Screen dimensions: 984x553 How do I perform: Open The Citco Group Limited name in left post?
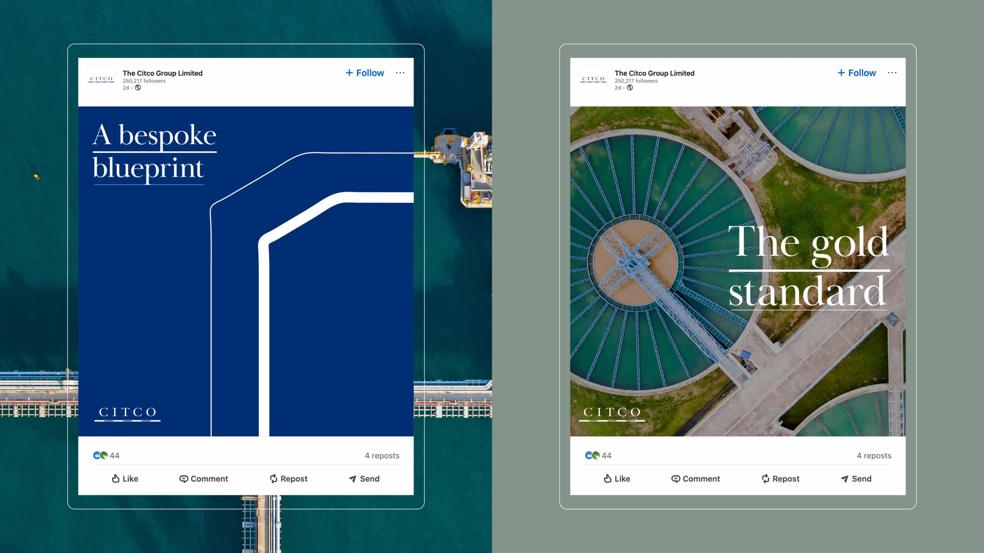coord(162,73)
